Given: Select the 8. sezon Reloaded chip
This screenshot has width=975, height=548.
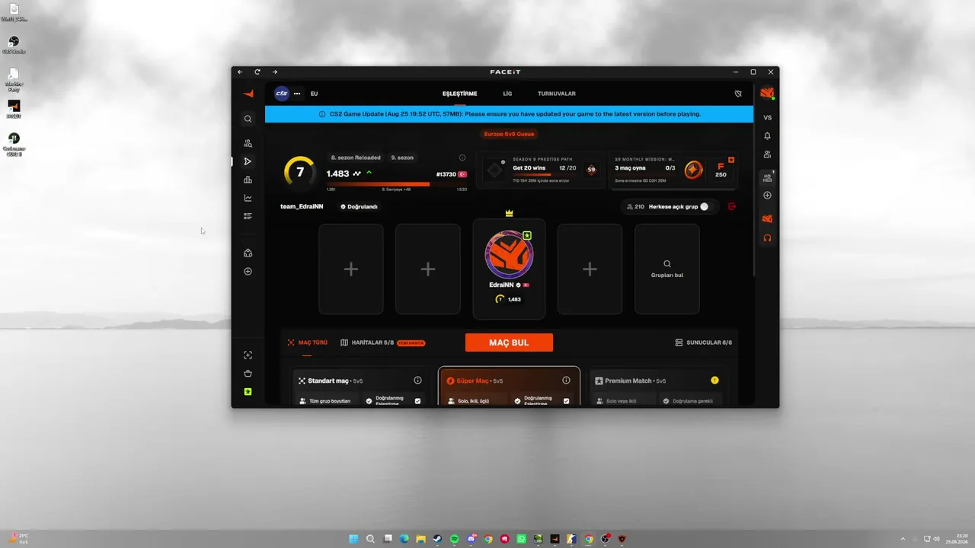Looking at the screenshot, I should tap(356, 158).
